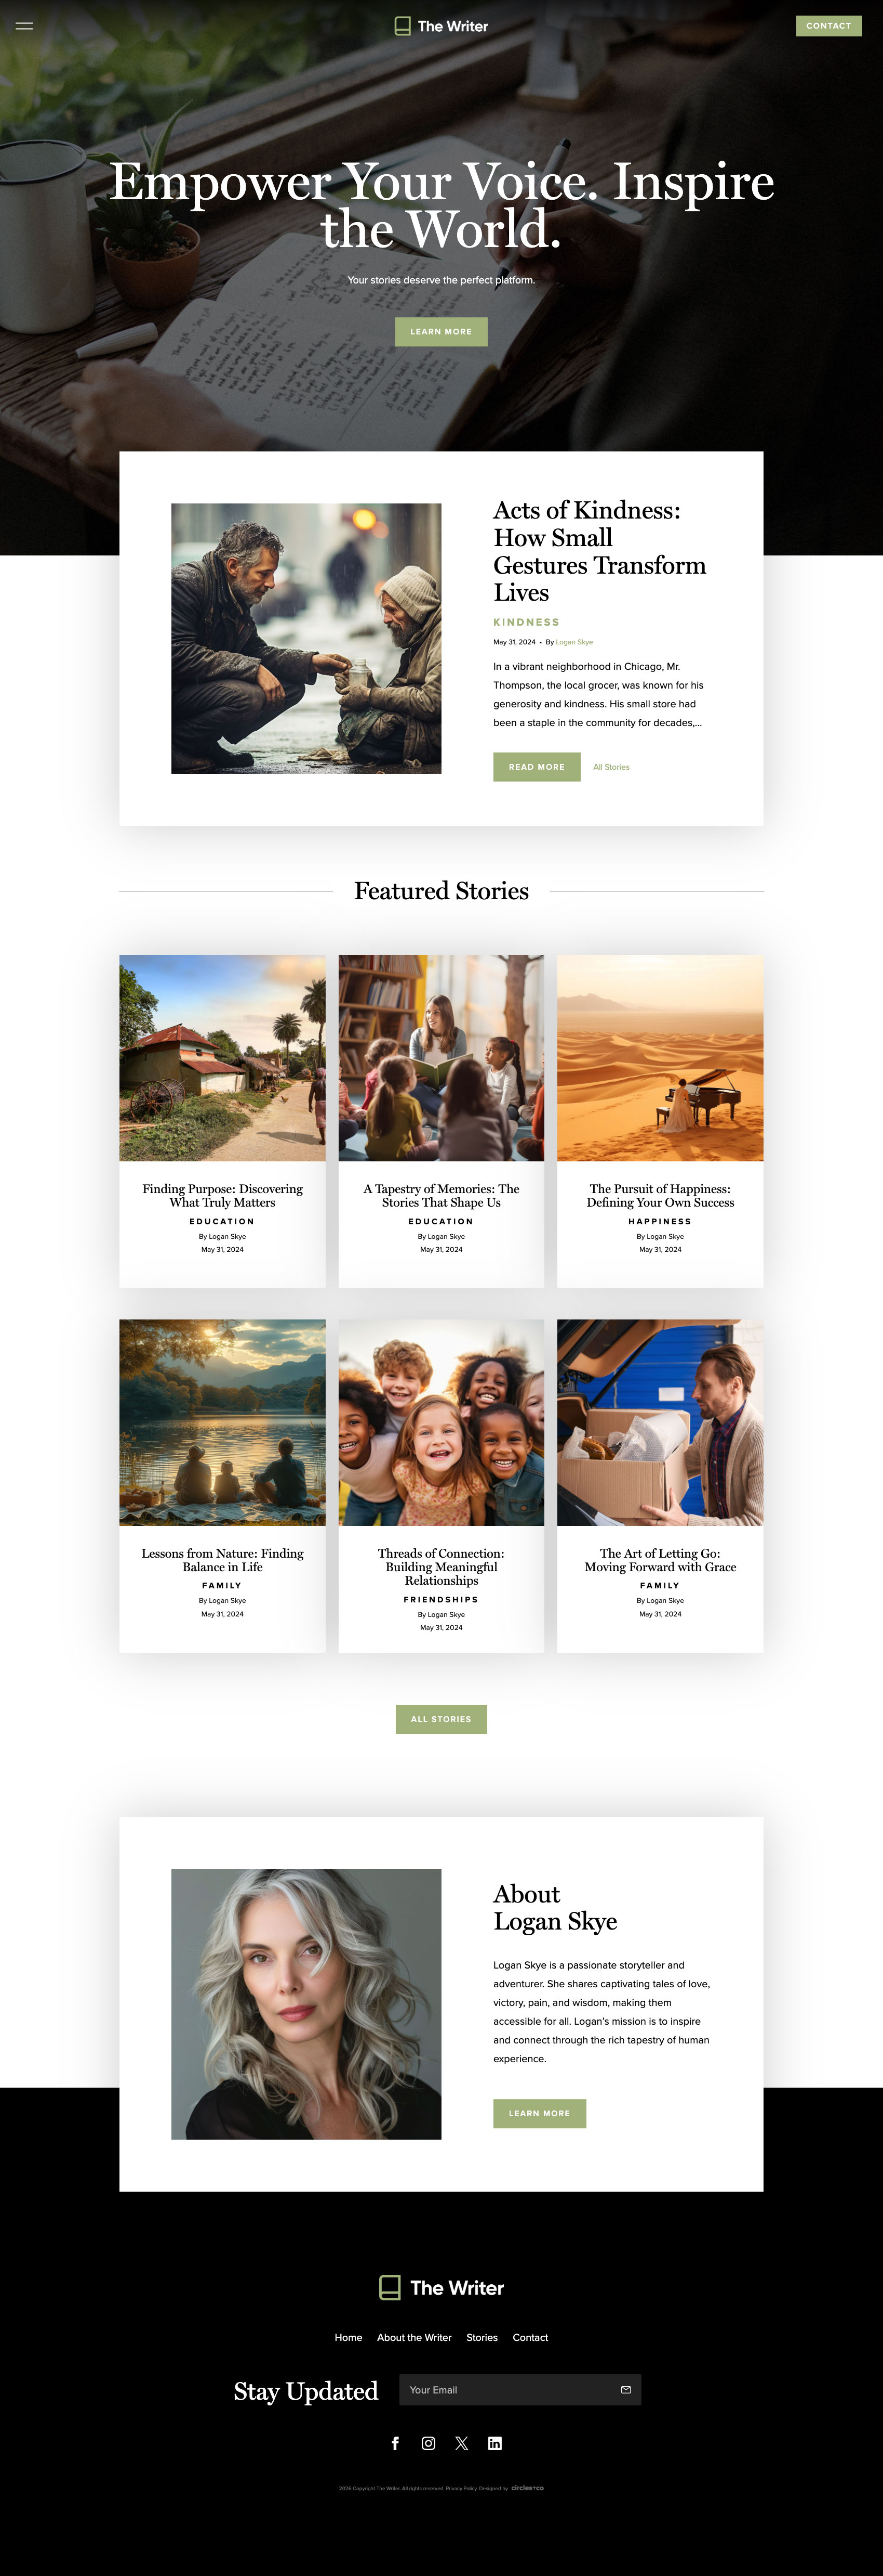Screen dimensions: 883x2576
Task: Select About the Writer in footer
Action: tap(414, 2337)
